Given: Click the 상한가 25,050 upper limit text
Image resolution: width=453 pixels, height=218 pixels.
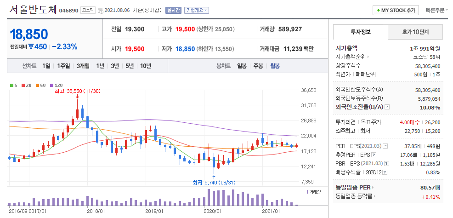Looking at the screenshot, I should pyautogui.click(x=215, y=29).
